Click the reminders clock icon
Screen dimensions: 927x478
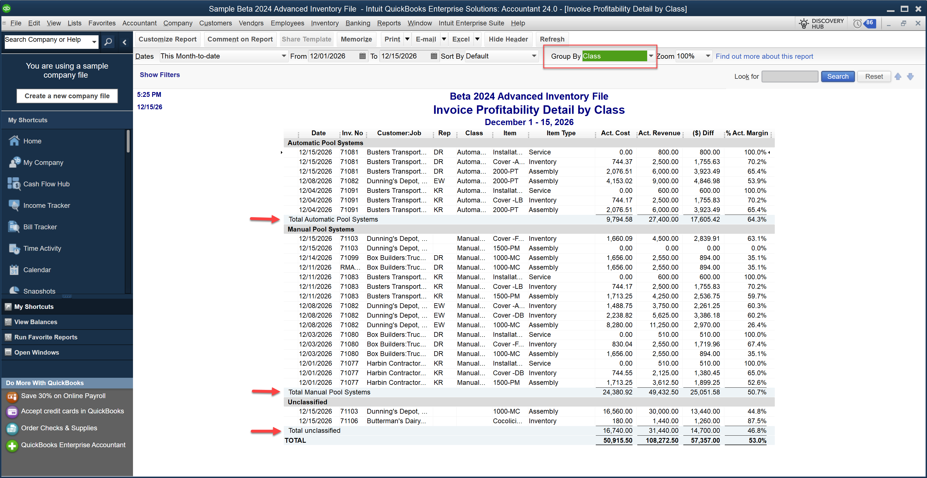858,24
